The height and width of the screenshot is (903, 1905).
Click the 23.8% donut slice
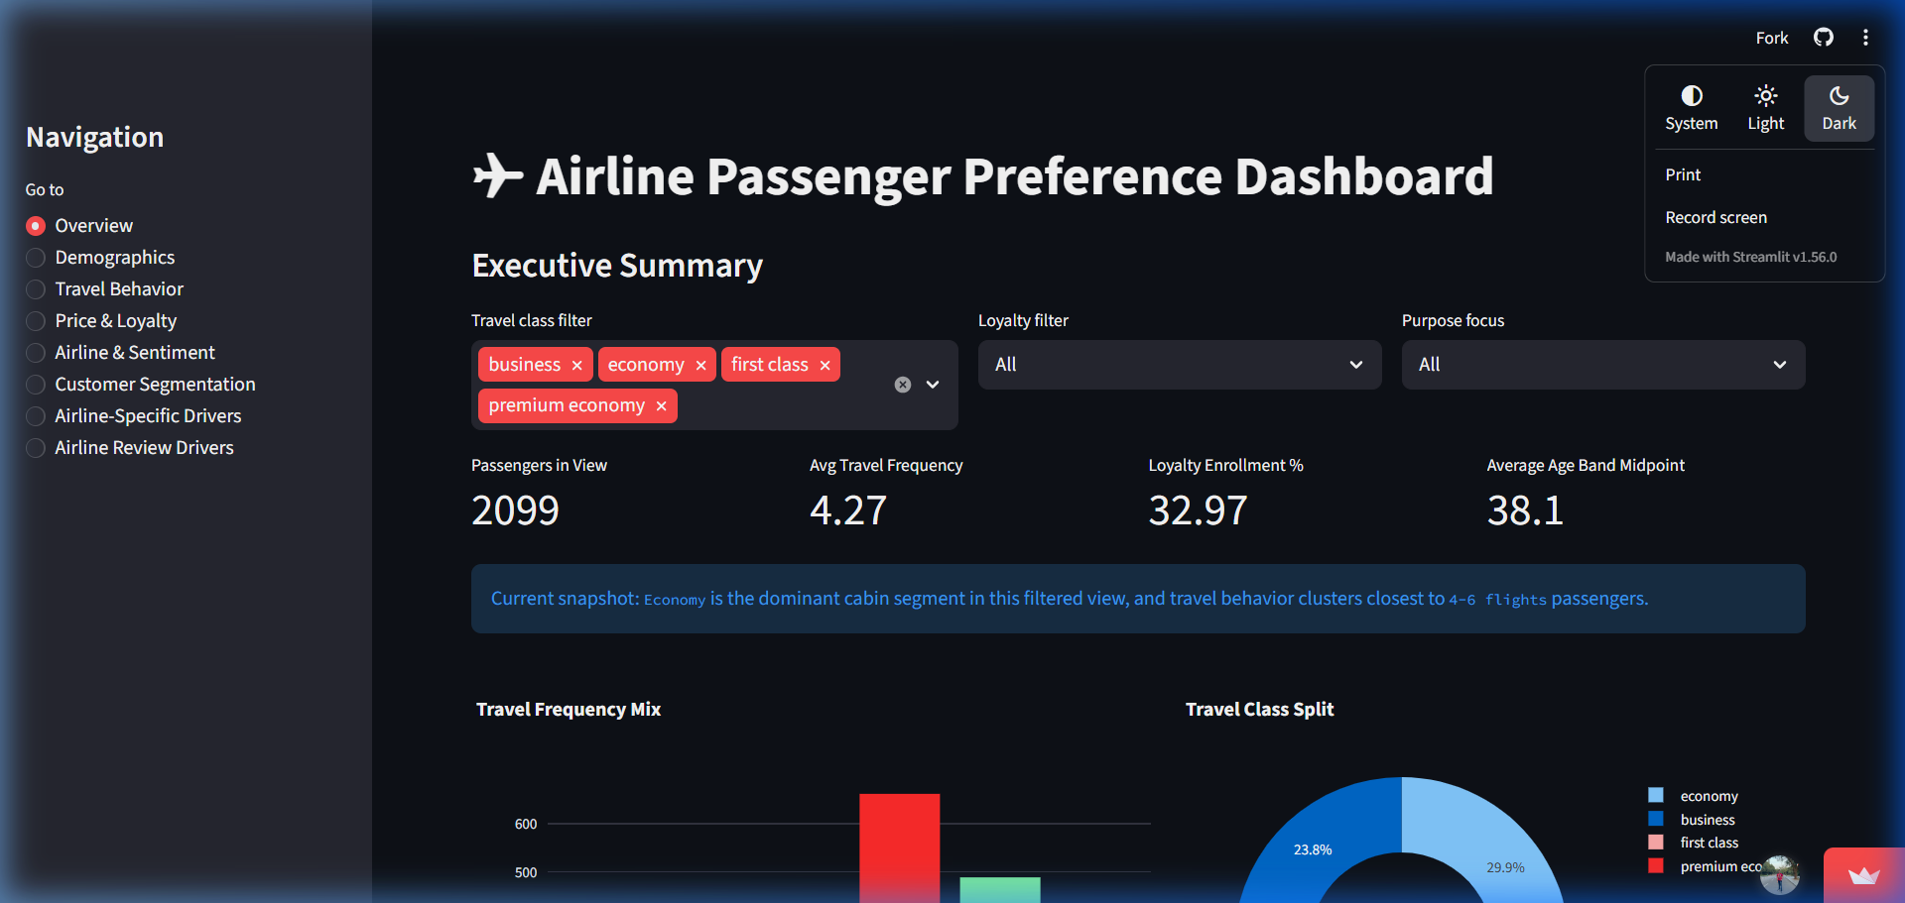[1313, 849]
